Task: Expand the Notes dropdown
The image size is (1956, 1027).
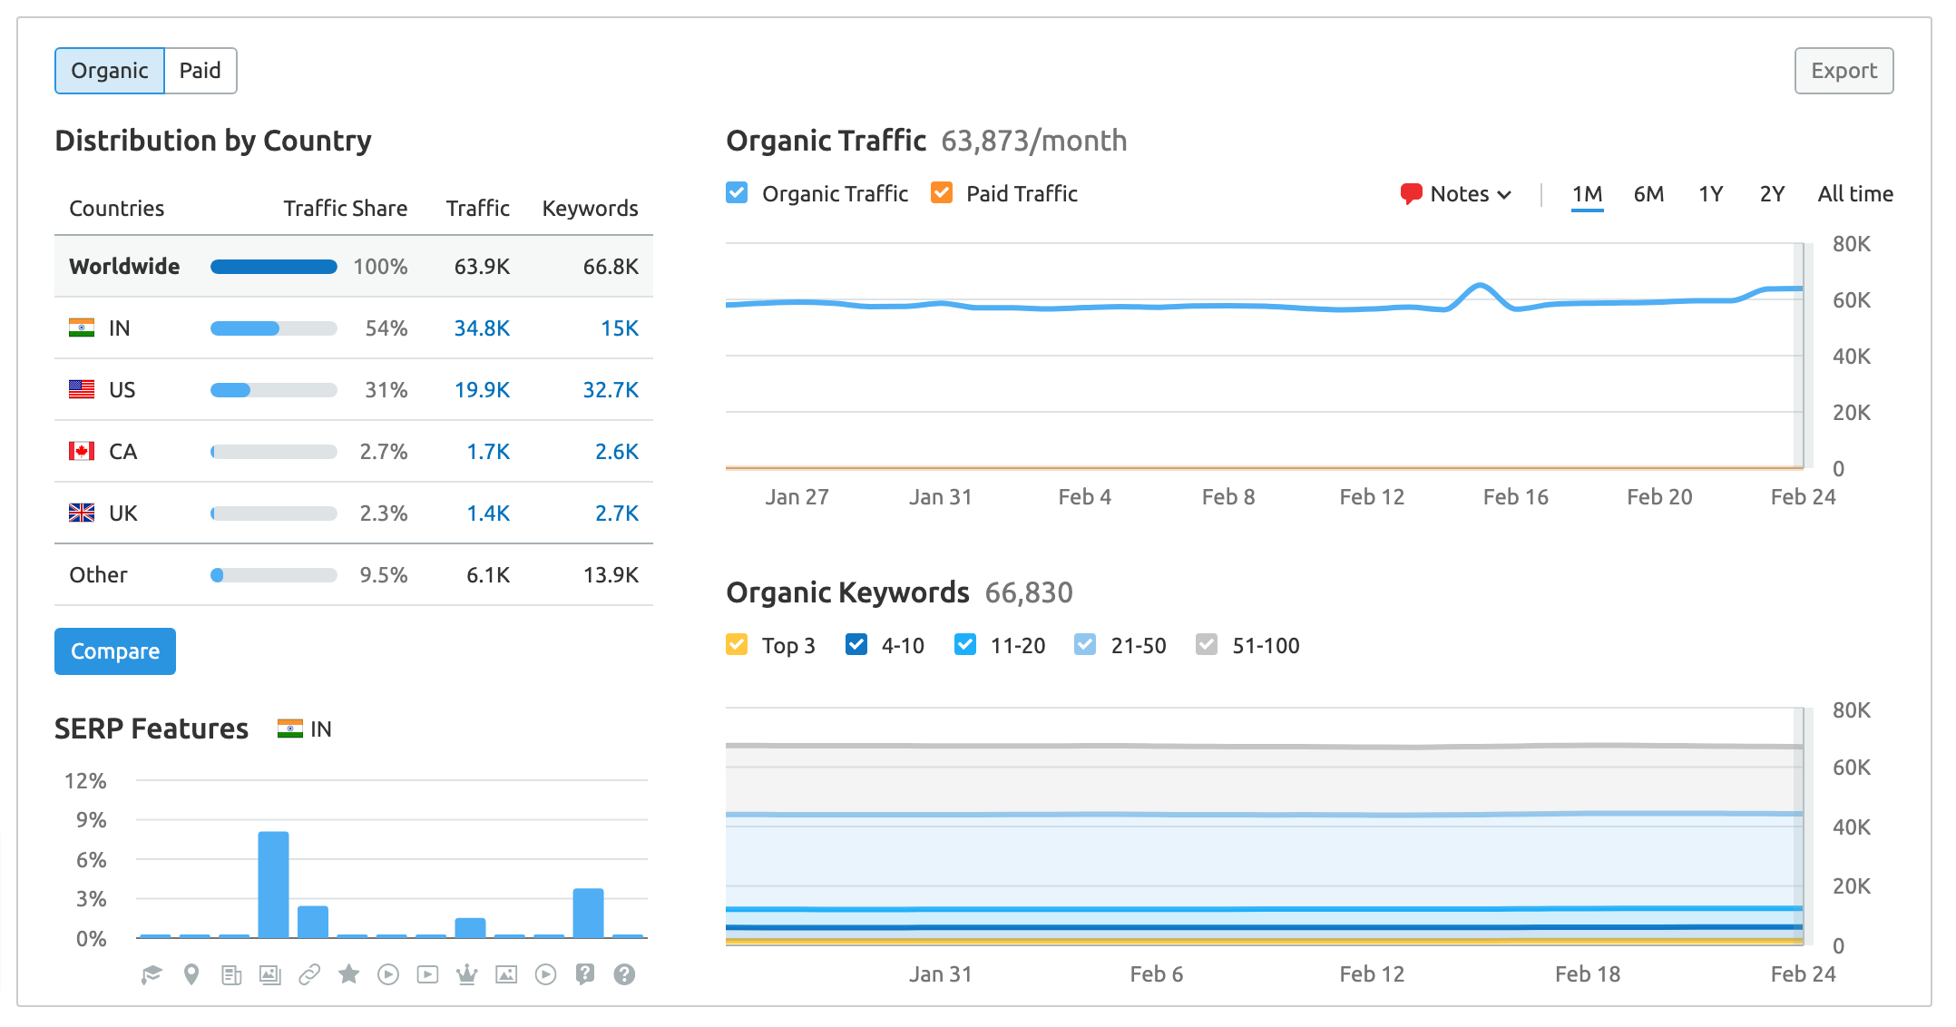Action: pyautogui.click(x=1506, y=193)
